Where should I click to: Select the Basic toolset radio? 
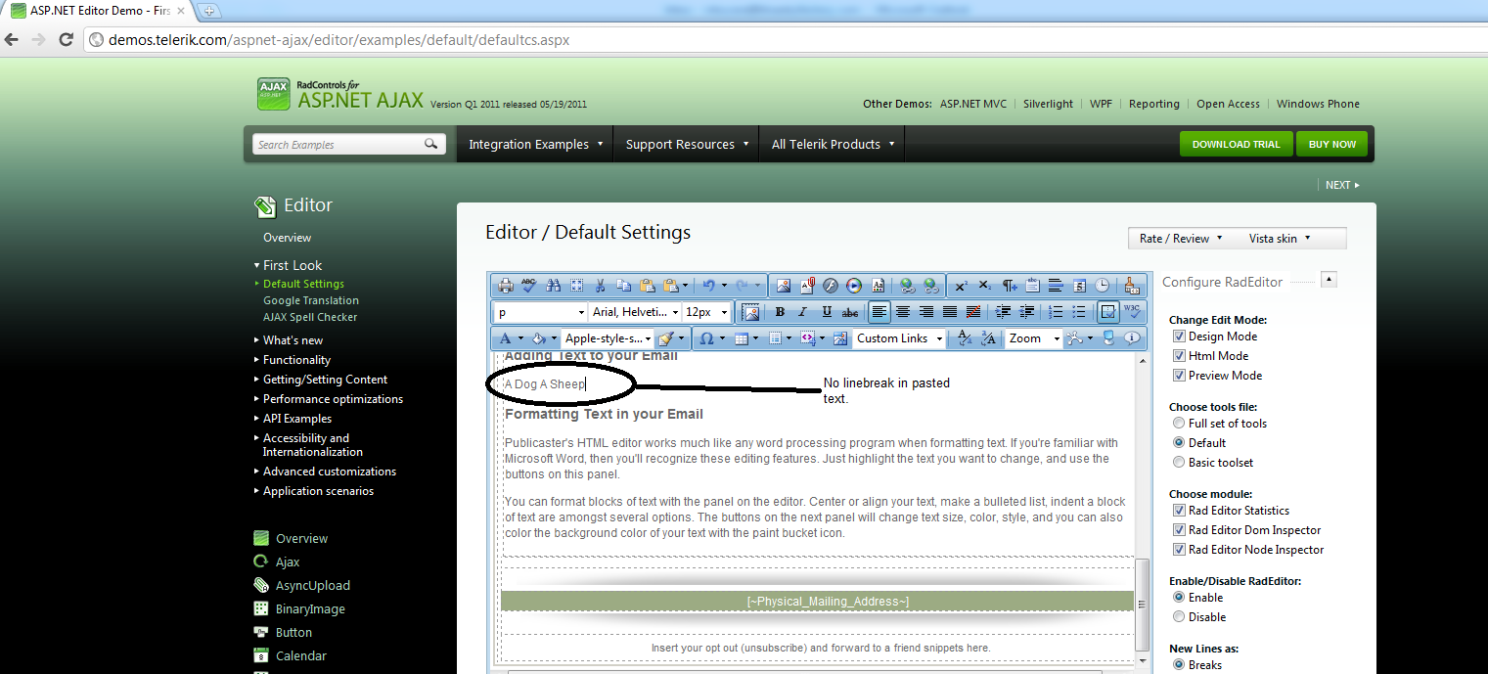point(1179,463)
